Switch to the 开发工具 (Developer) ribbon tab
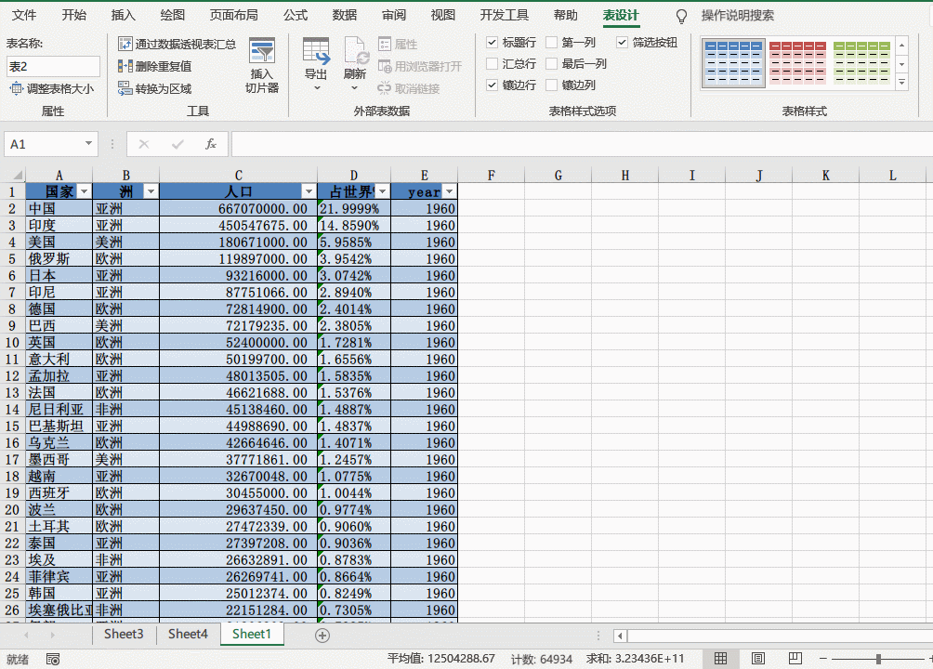933x669 pixels. (x=504, y=15)
